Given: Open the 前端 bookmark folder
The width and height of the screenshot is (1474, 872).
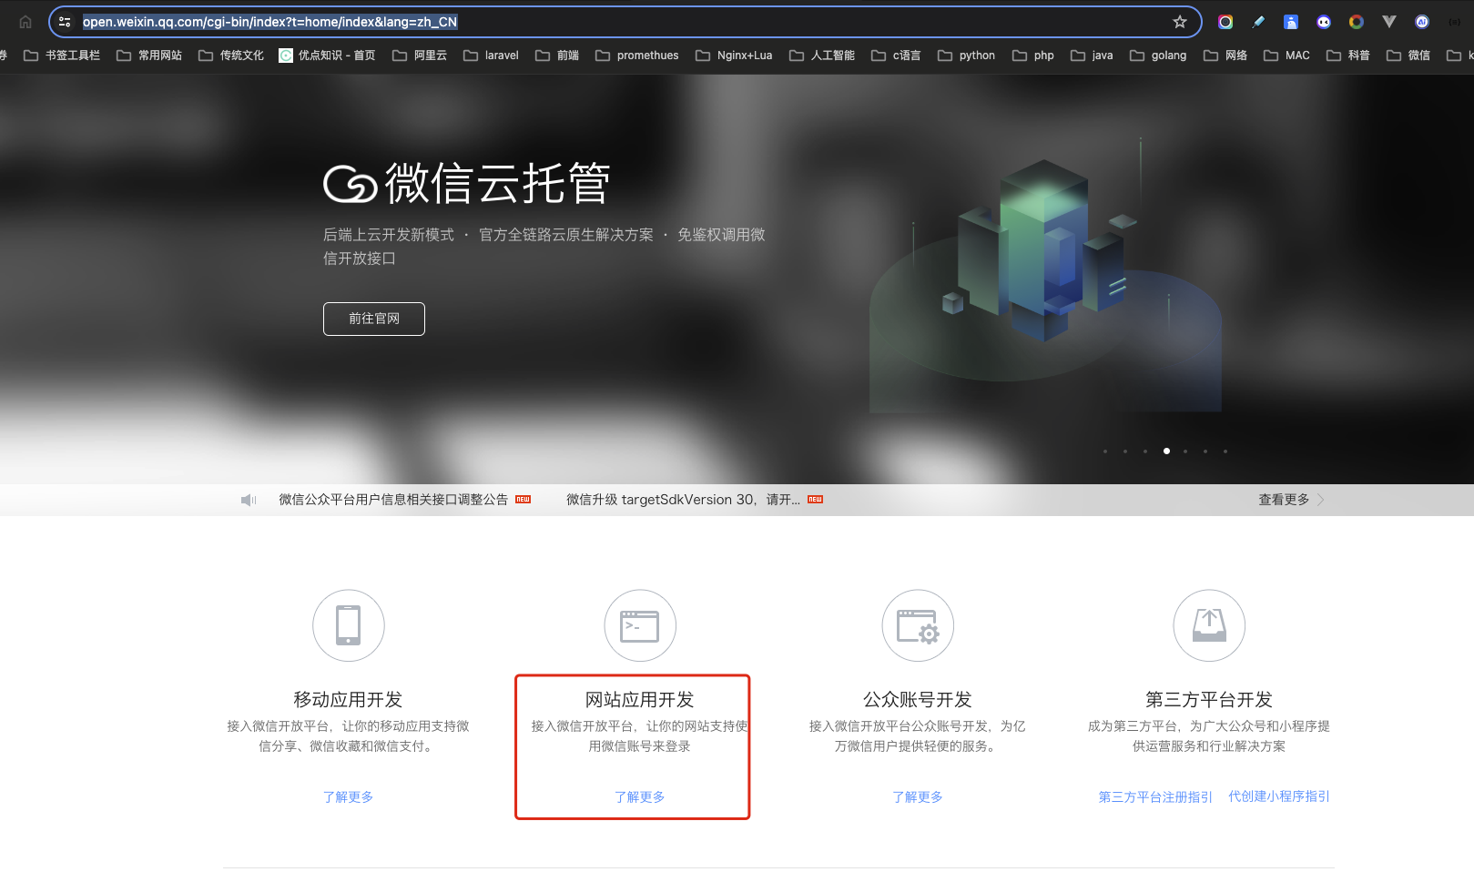Looking at the screenshot, I should (557, 56).
